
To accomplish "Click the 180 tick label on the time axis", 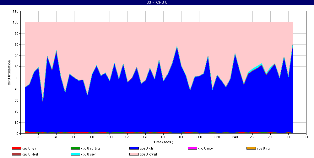I will 181,137.
